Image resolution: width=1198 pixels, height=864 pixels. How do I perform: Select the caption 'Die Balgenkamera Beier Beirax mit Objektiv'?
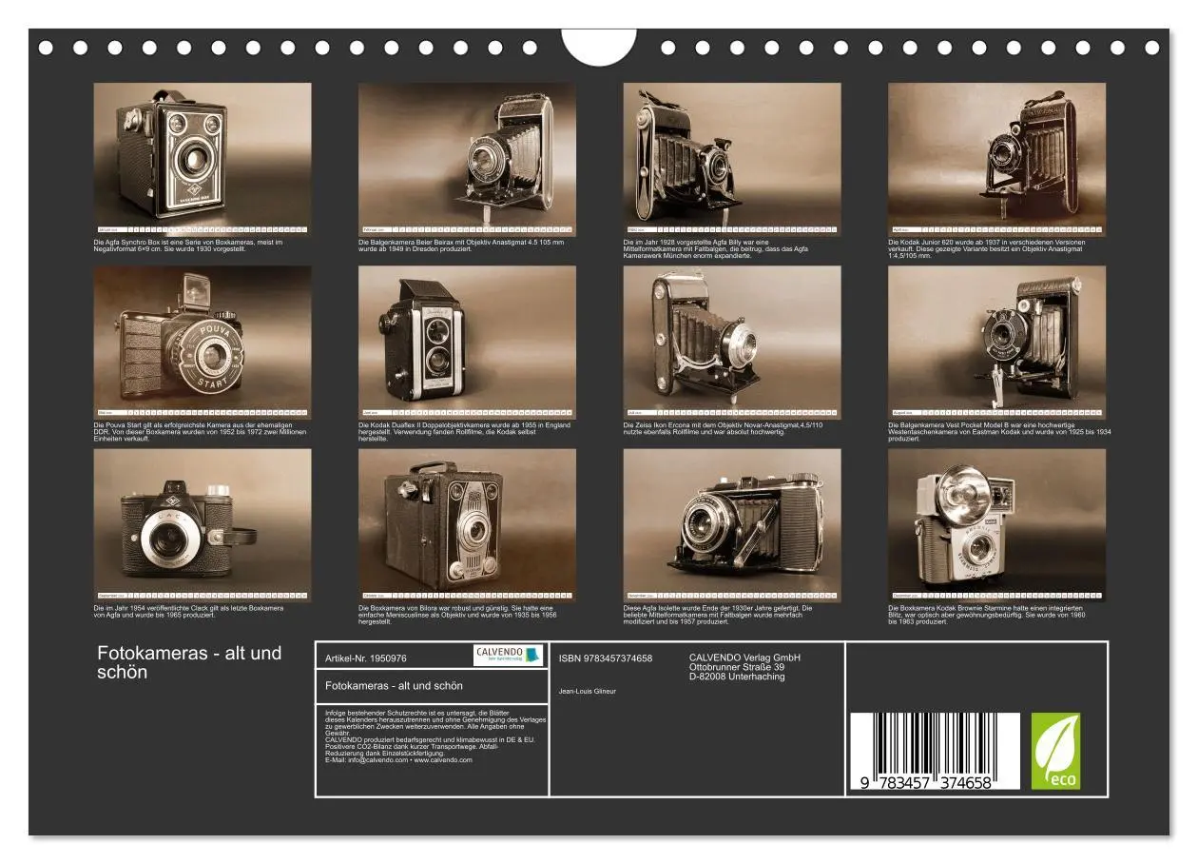click(x=461, y=245)
